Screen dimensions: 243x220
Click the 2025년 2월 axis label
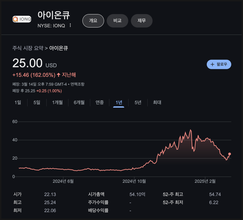click(x=205, y=181)
